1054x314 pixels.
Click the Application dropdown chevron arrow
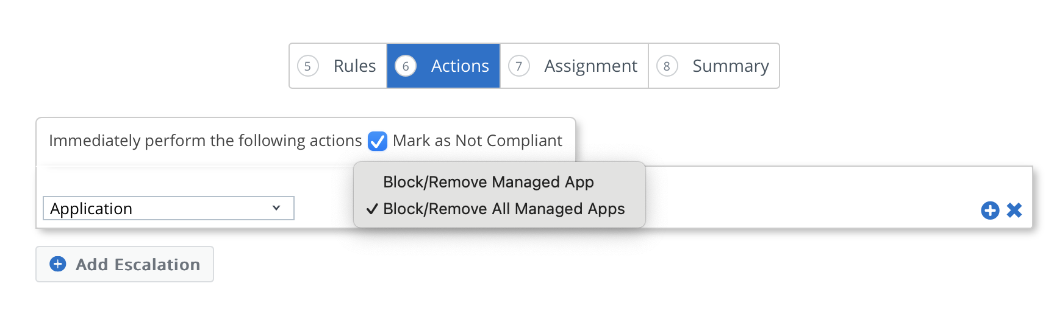click(x=276, y=208)
